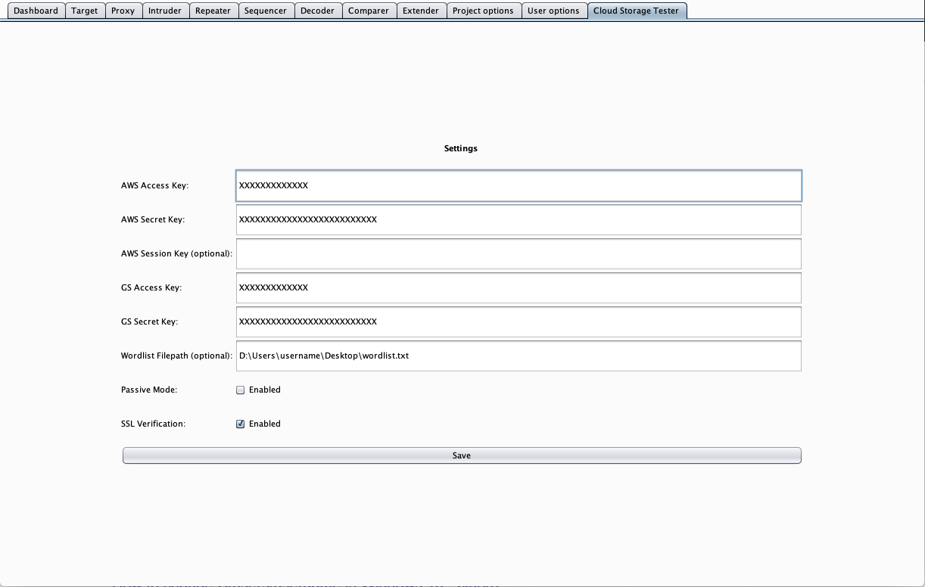Open the Project options tab
The width and height of the screenshot is (925, 587).
click(x=484, y=11)
